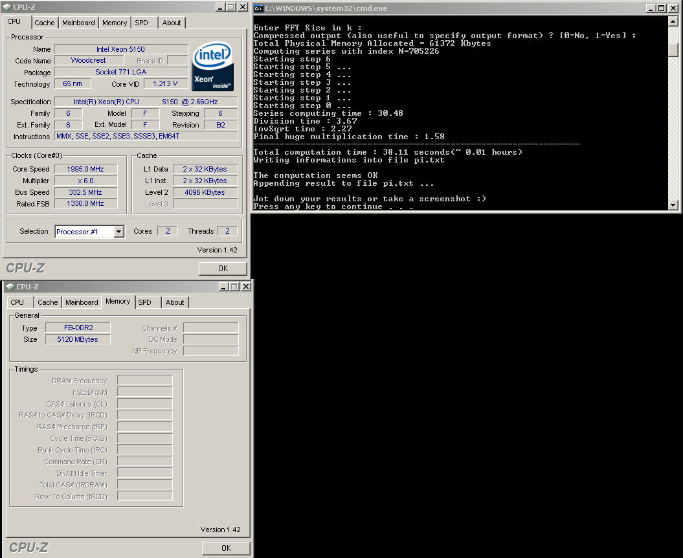The width and height of the screenshot is (683, 558).
Task: Switch to CPU tab in bottom CPU-Z window
Action: [17, 302]
